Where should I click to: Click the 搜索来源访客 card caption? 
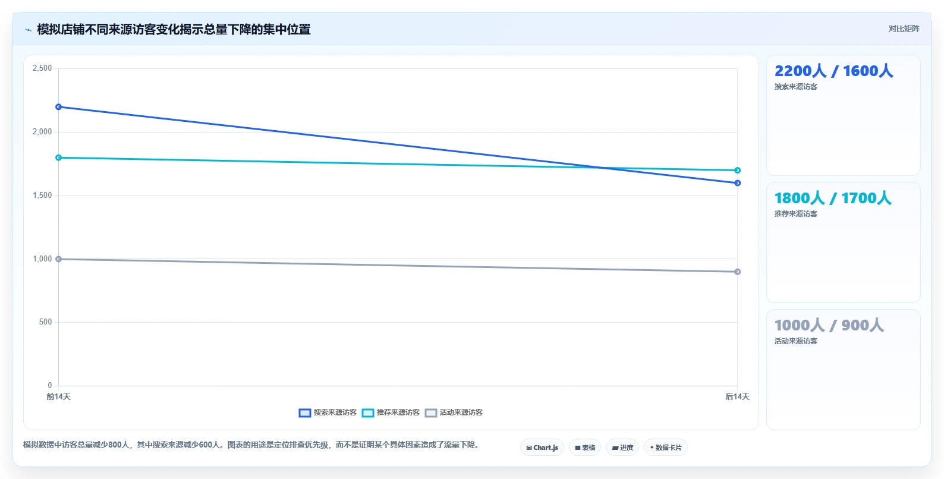(x=796, y=87)
